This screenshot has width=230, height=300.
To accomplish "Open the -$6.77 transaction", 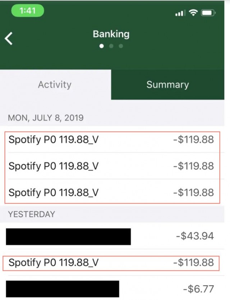I will pos(111,289).
